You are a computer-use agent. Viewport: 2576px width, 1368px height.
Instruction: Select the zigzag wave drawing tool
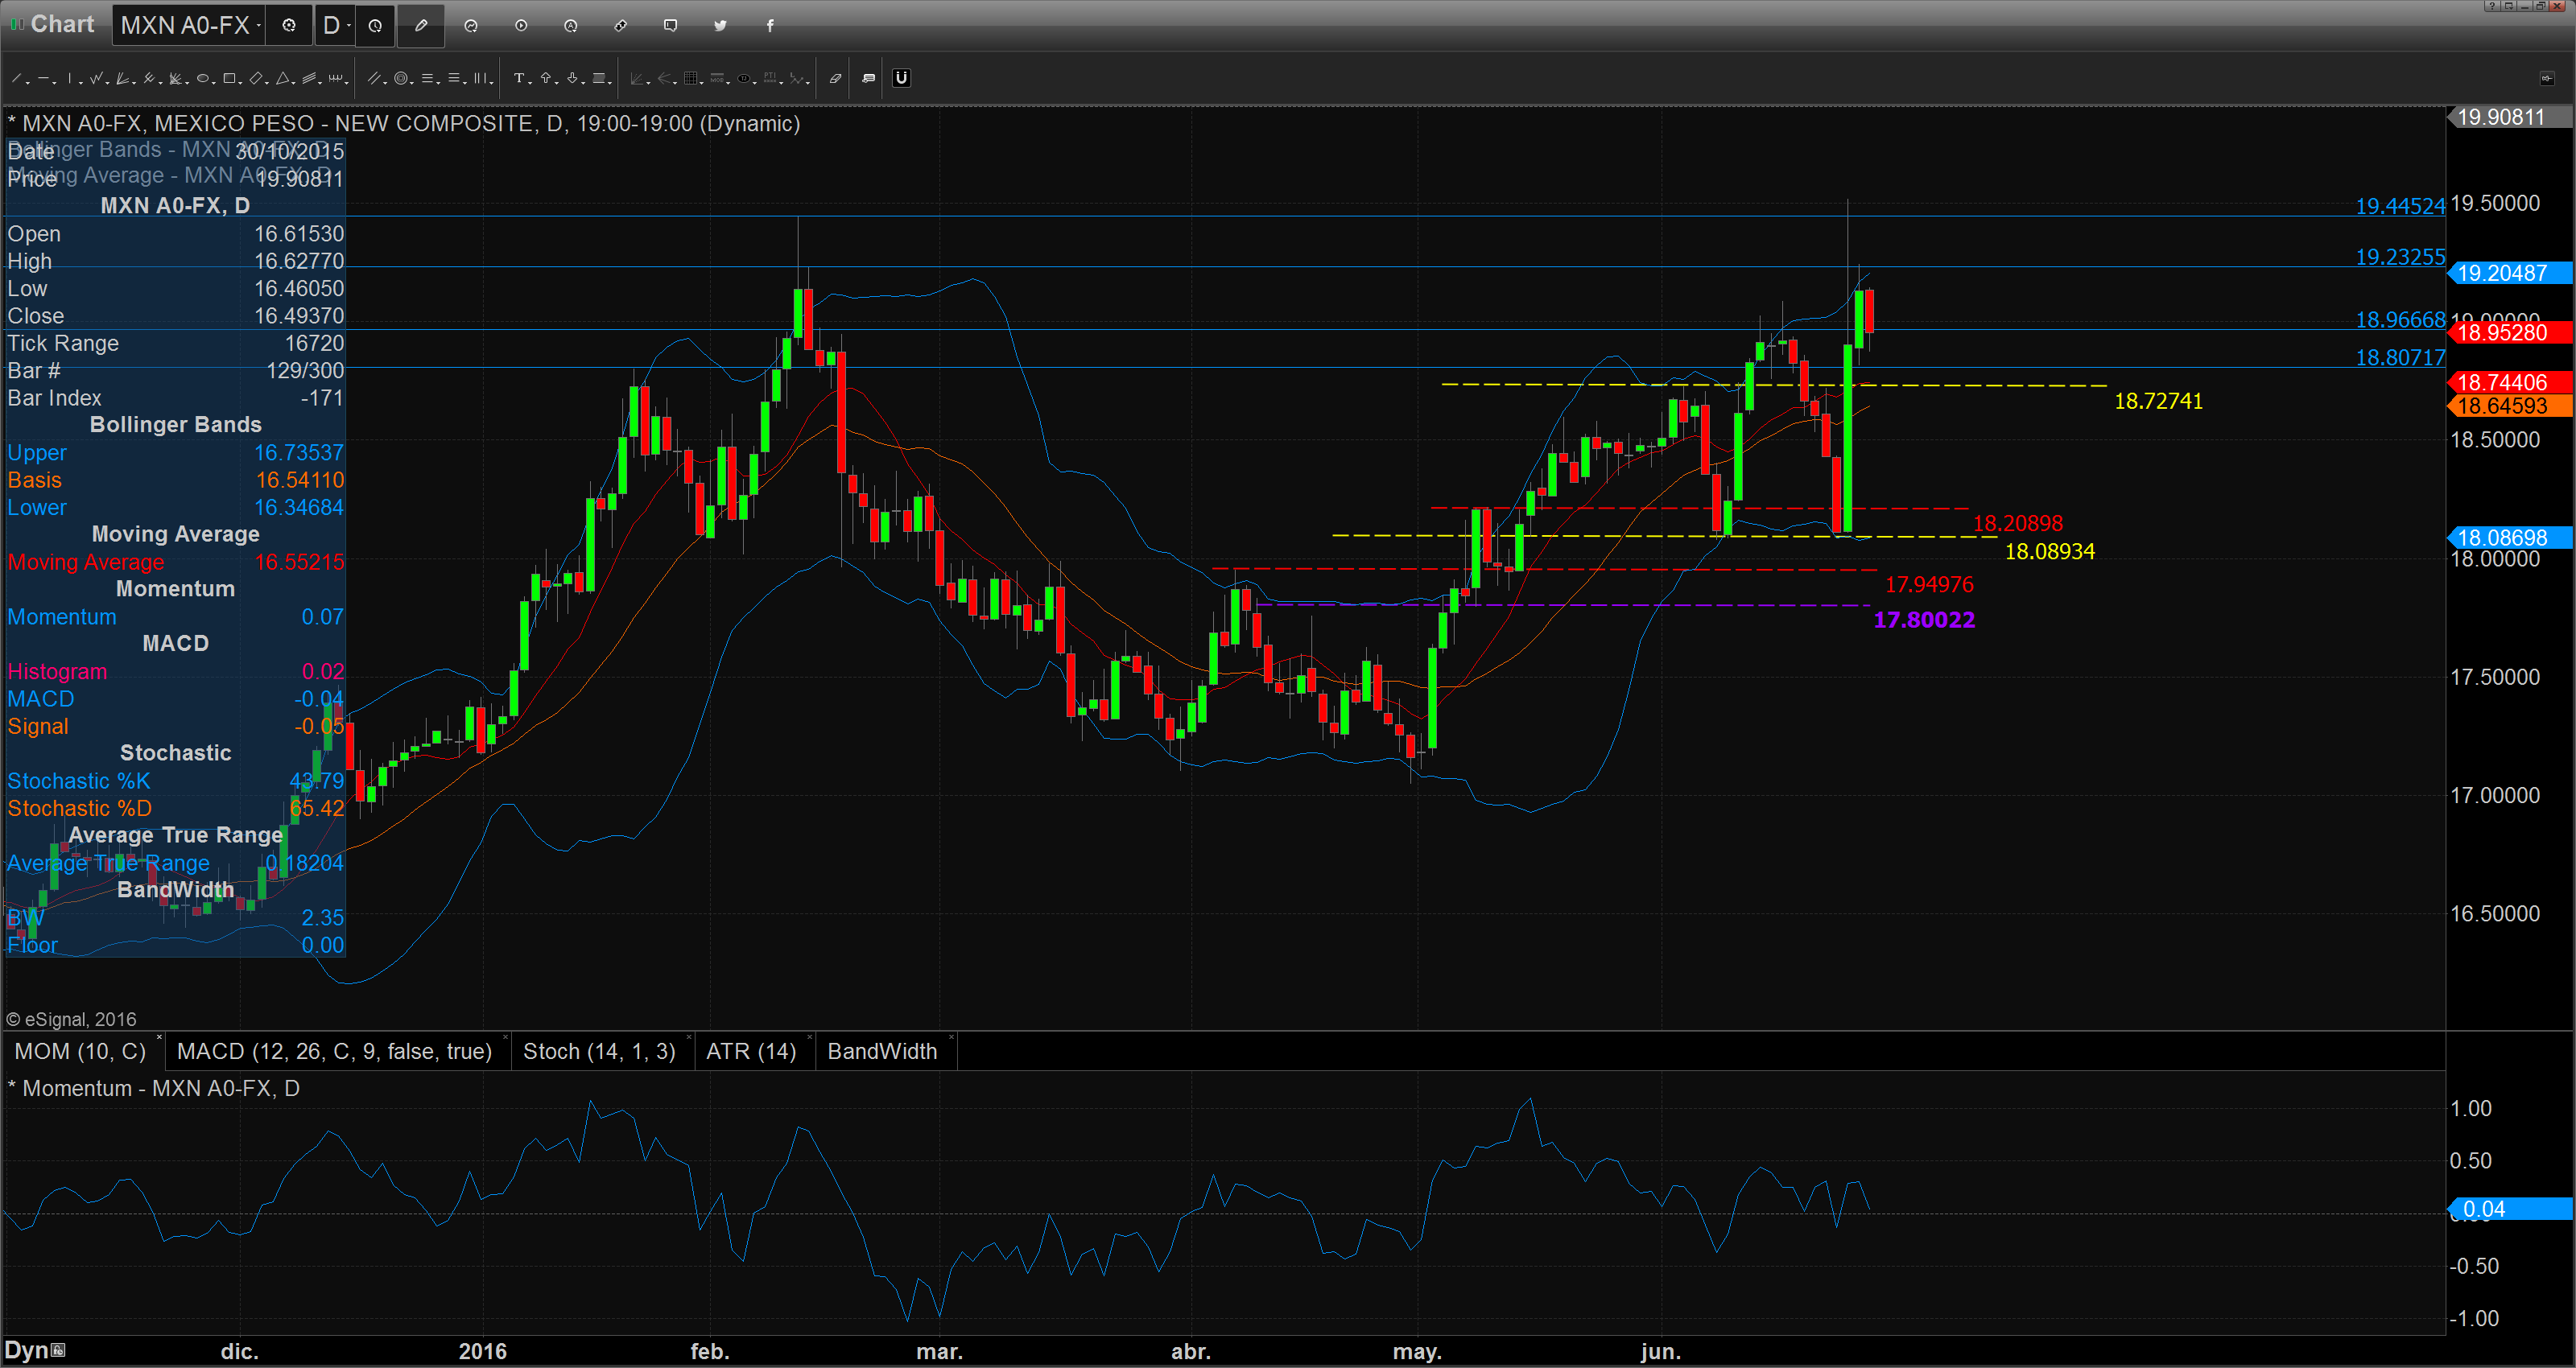96,78
